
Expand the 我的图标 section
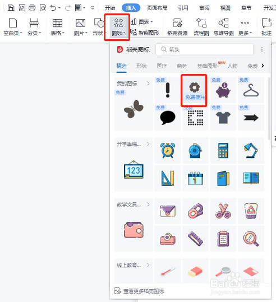coord(148,83)
